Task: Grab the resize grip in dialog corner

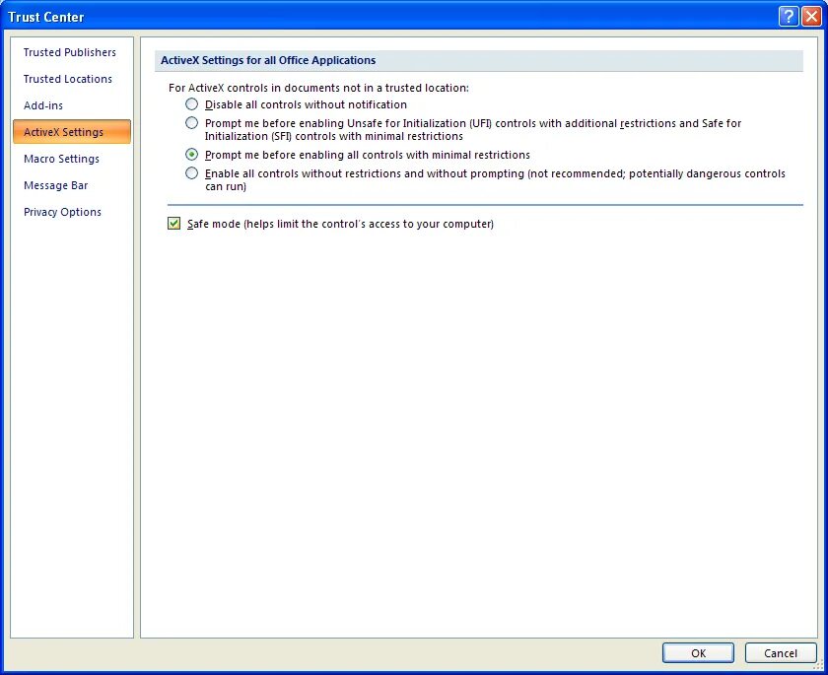Action: pos(819,666)
